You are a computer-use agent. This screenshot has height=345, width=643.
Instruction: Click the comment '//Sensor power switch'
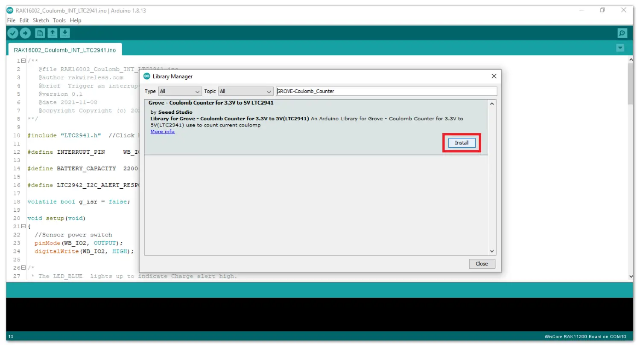tap(73, 235)
